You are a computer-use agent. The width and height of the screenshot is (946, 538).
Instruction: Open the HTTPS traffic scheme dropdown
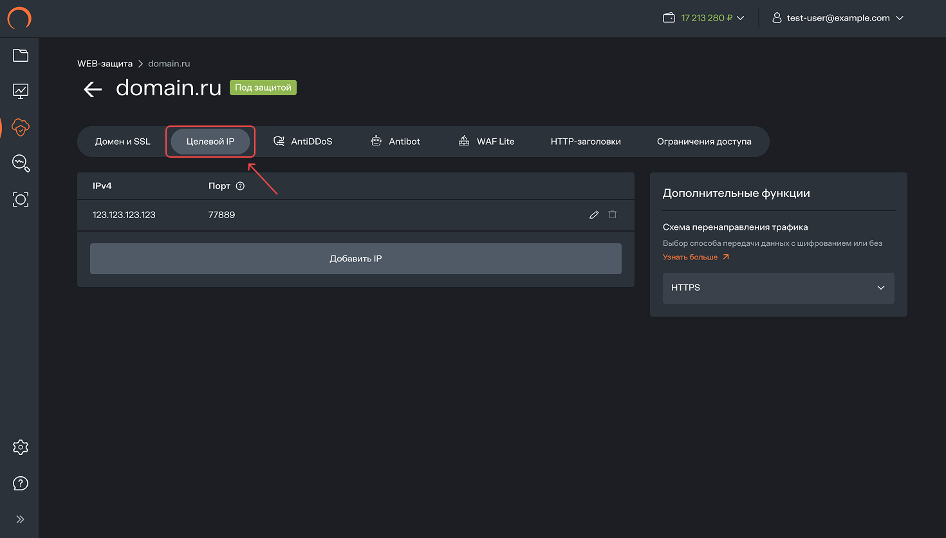[x=779, y=288]
